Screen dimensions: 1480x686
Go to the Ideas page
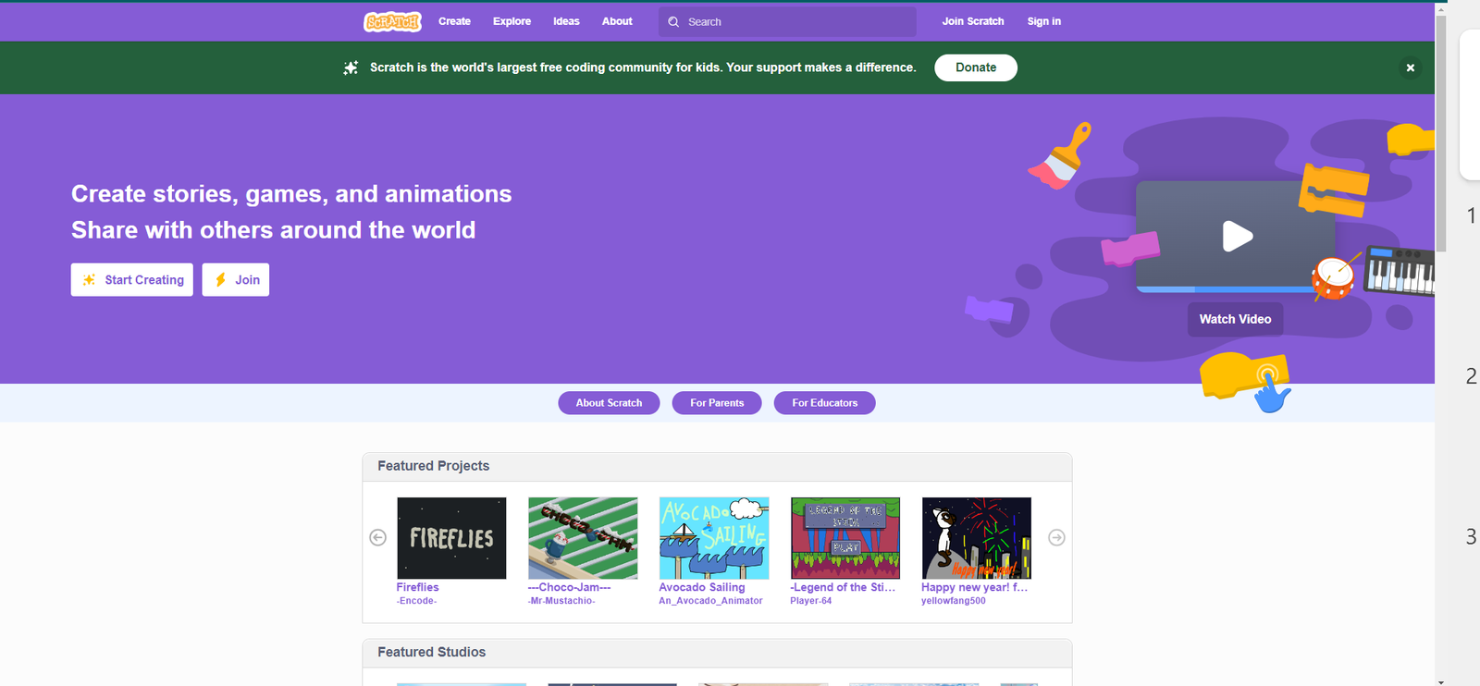click(x=566, y=21)
